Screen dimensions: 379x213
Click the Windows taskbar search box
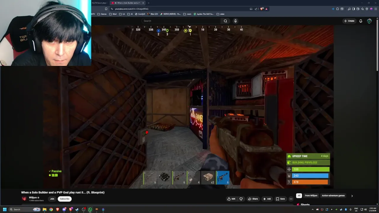(x=25, y=209)
